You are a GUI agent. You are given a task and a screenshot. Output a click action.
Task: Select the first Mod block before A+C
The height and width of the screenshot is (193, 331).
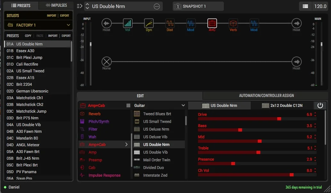[191, 23]
